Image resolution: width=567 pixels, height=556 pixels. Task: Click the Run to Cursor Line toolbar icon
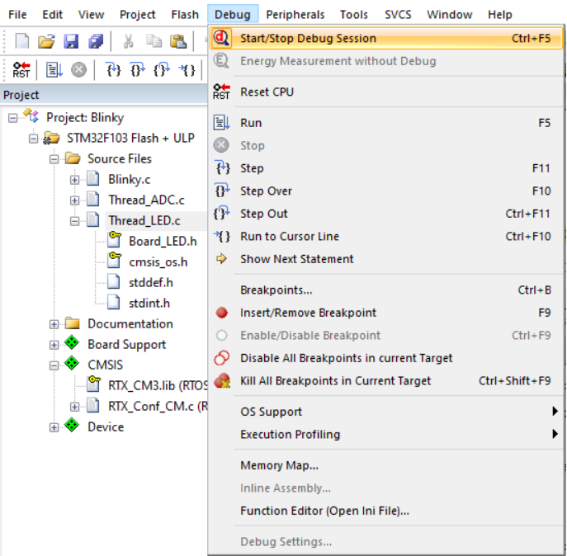point(188,70)
